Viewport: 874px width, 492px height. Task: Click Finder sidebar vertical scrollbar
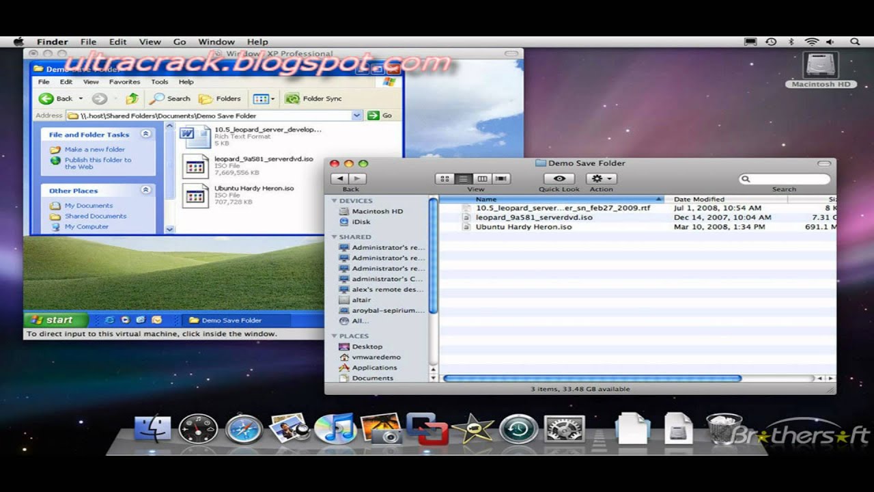pos(433,256)
